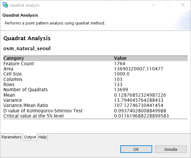Select the Kolmogorov-Smirnov D value number
Screen dimensions: 191x158
pos(140,111)
